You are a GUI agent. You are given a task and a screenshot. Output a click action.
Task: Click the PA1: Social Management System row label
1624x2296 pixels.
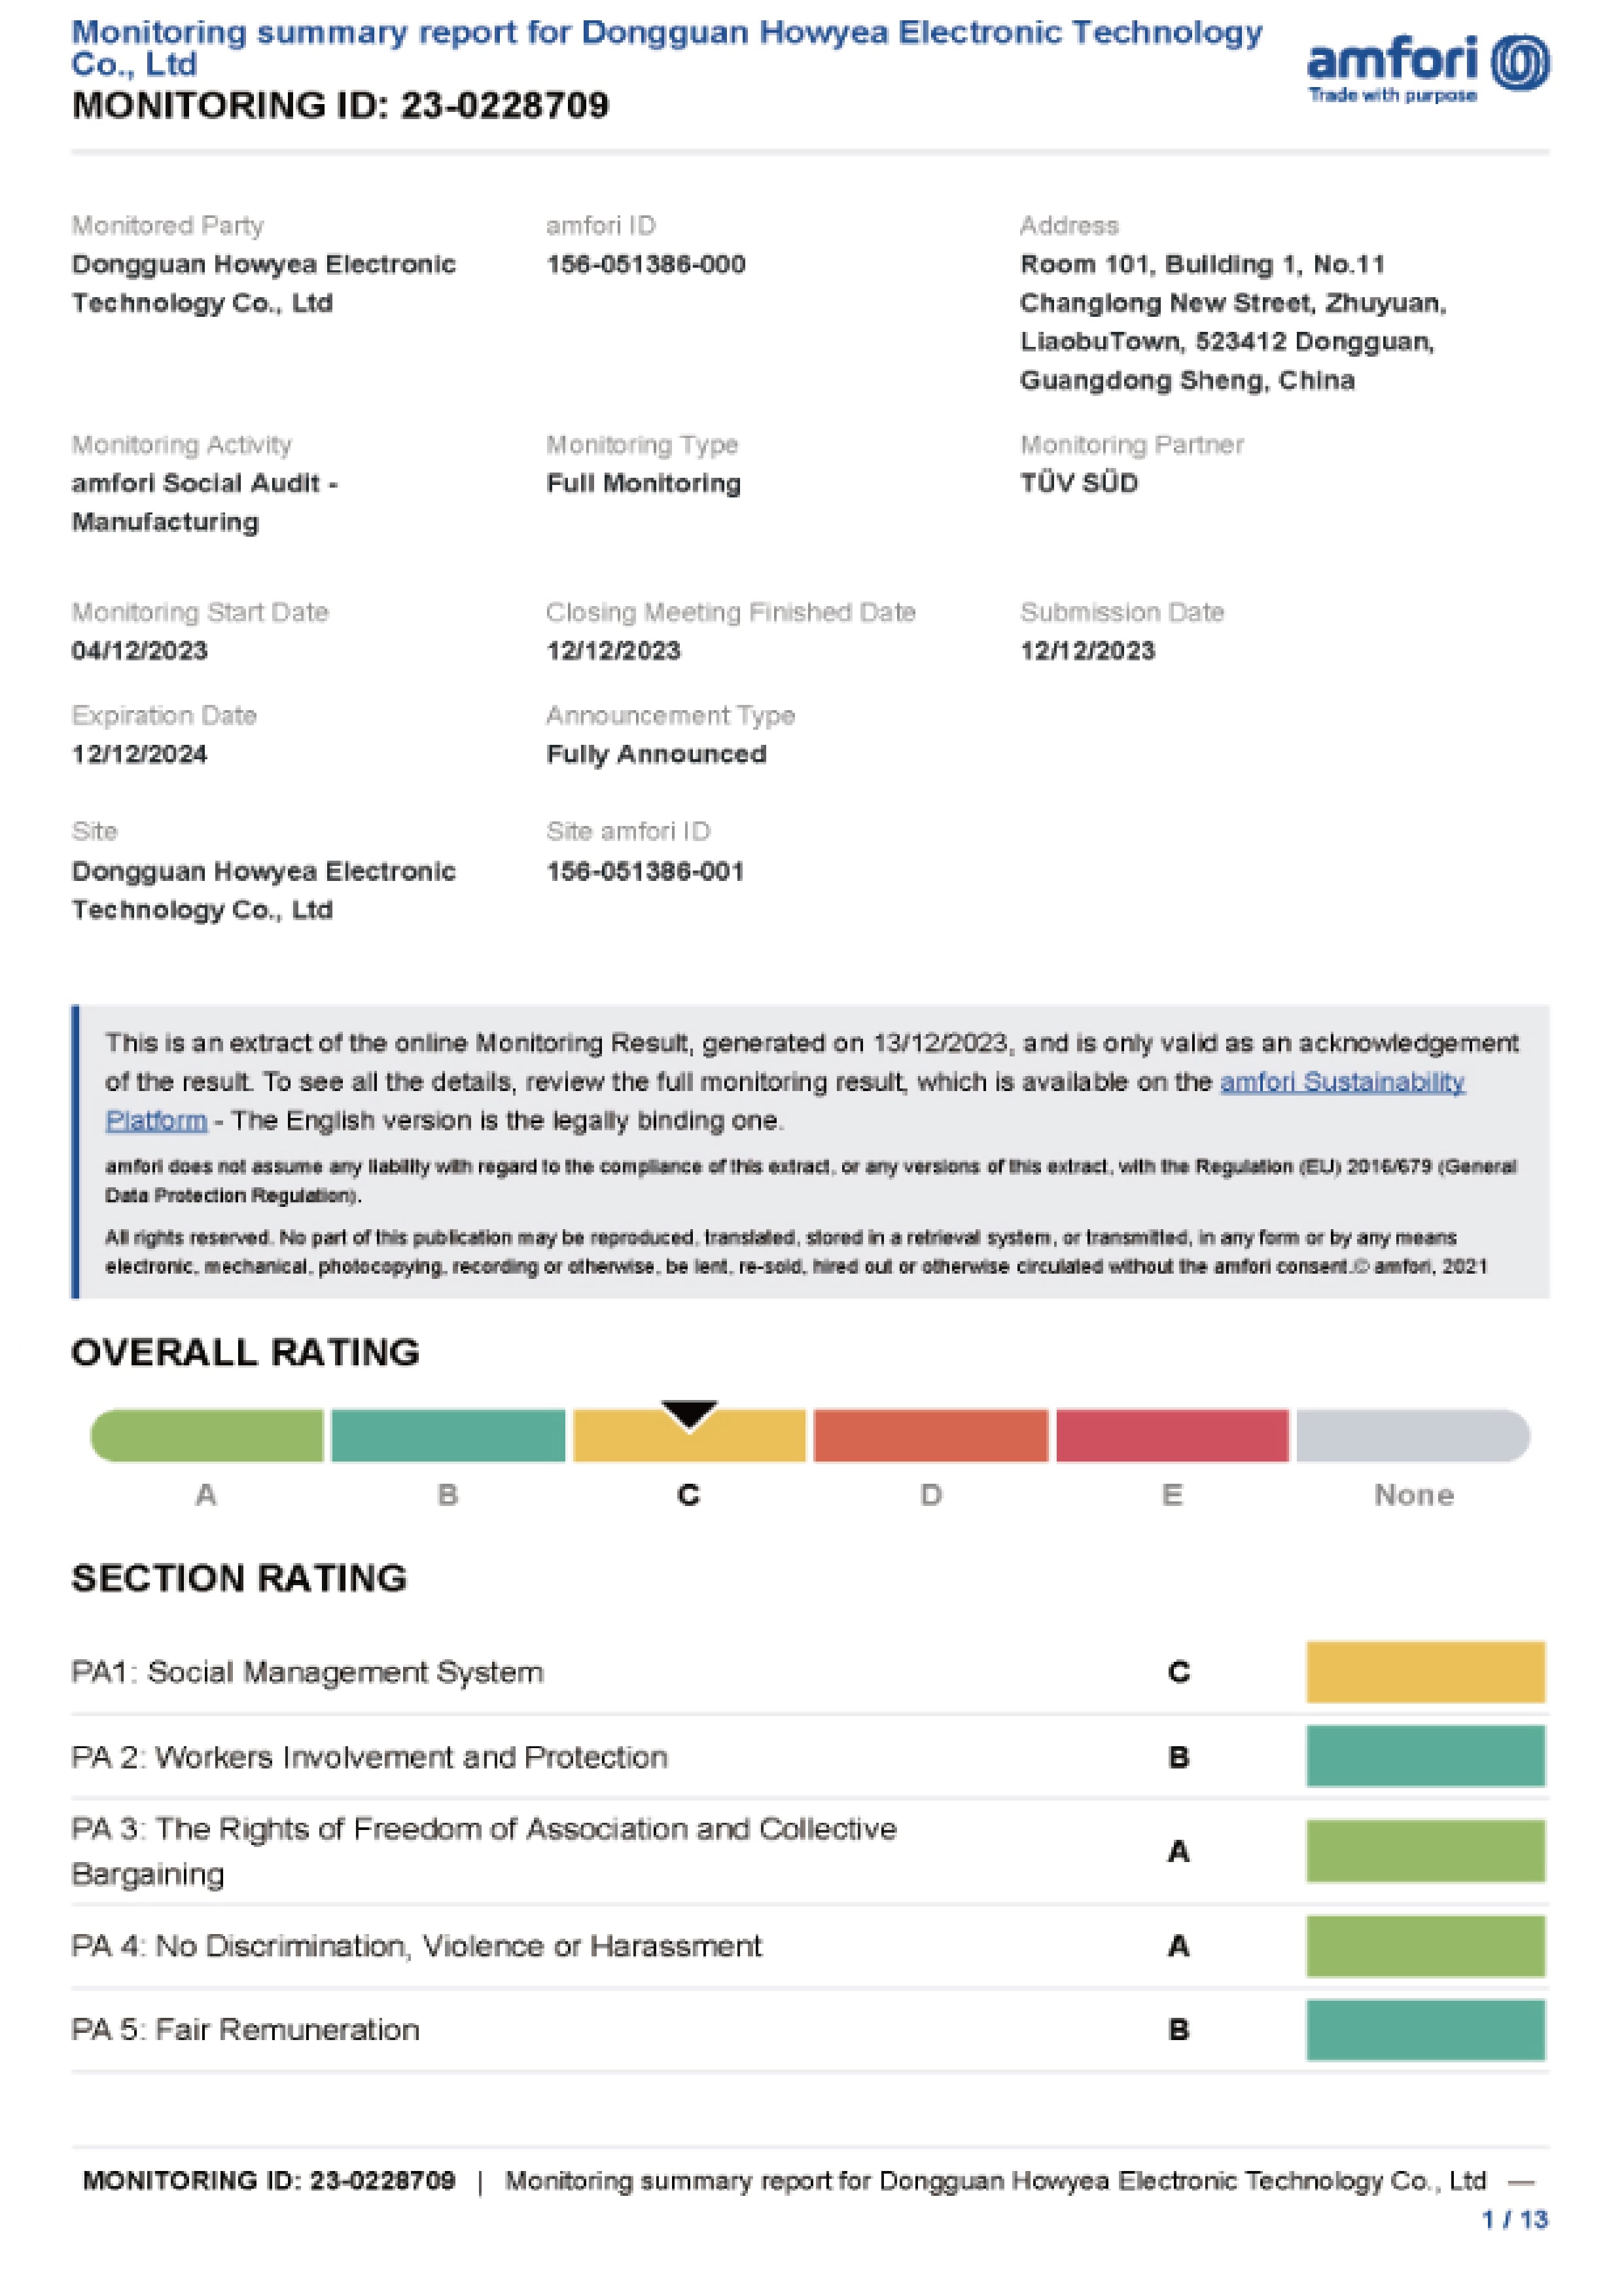pos(307,1672)
